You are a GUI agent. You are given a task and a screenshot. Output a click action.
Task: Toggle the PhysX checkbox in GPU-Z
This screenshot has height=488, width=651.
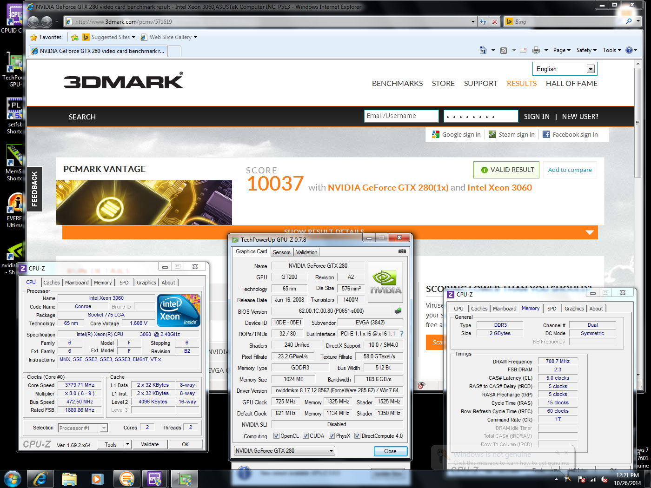332,436
